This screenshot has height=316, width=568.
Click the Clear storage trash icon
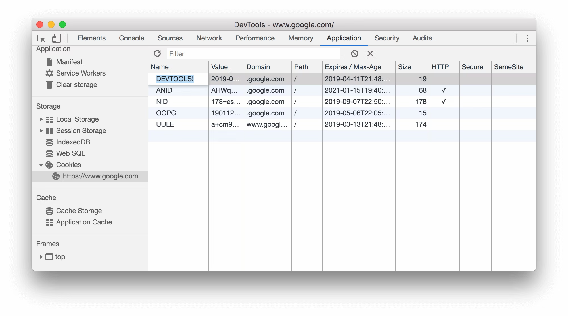tap(49, 85)
